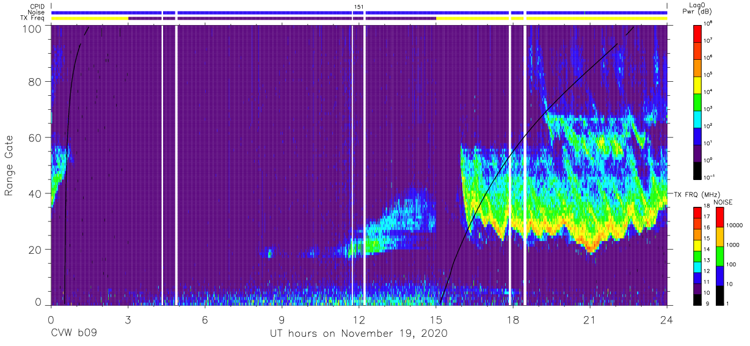The image size is (750, 346).
Task: Click Range Gate tick label 100
Action: [x=32, y=28]
